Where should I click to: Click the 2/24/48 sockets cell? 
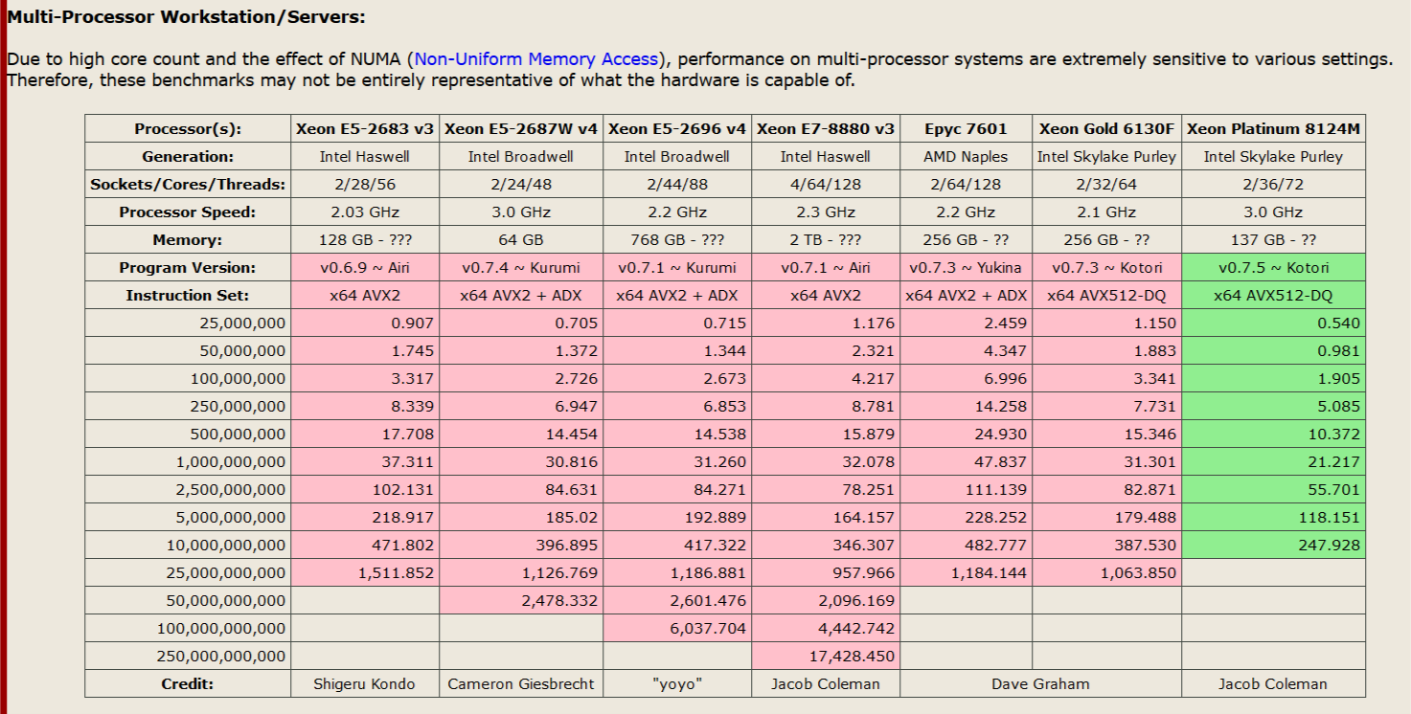(522, 185)
